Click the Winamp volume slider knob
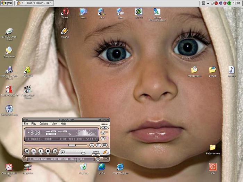 [x=83, y=153]
